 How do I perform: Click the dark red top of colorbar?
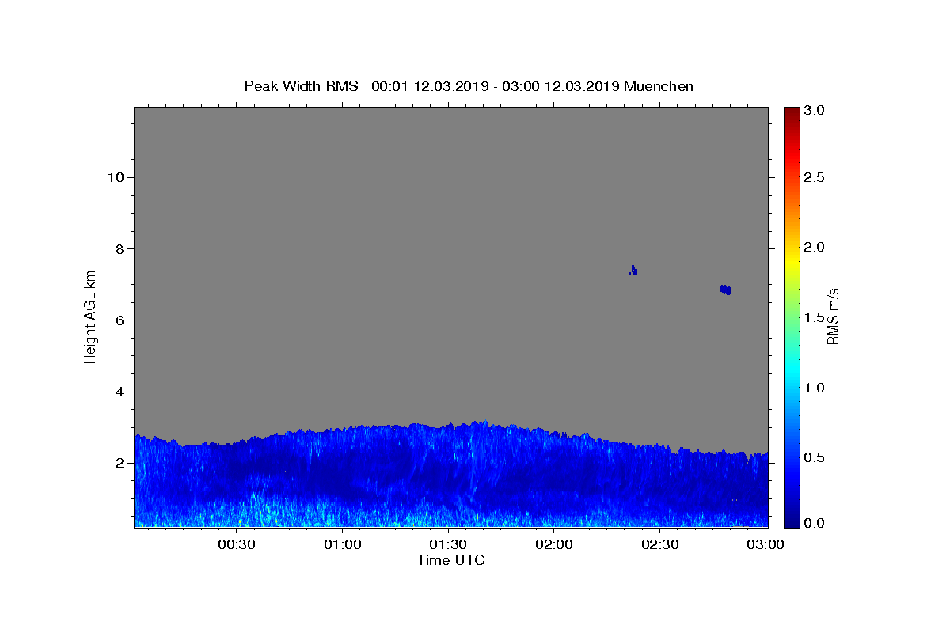(x=792, y=113)
